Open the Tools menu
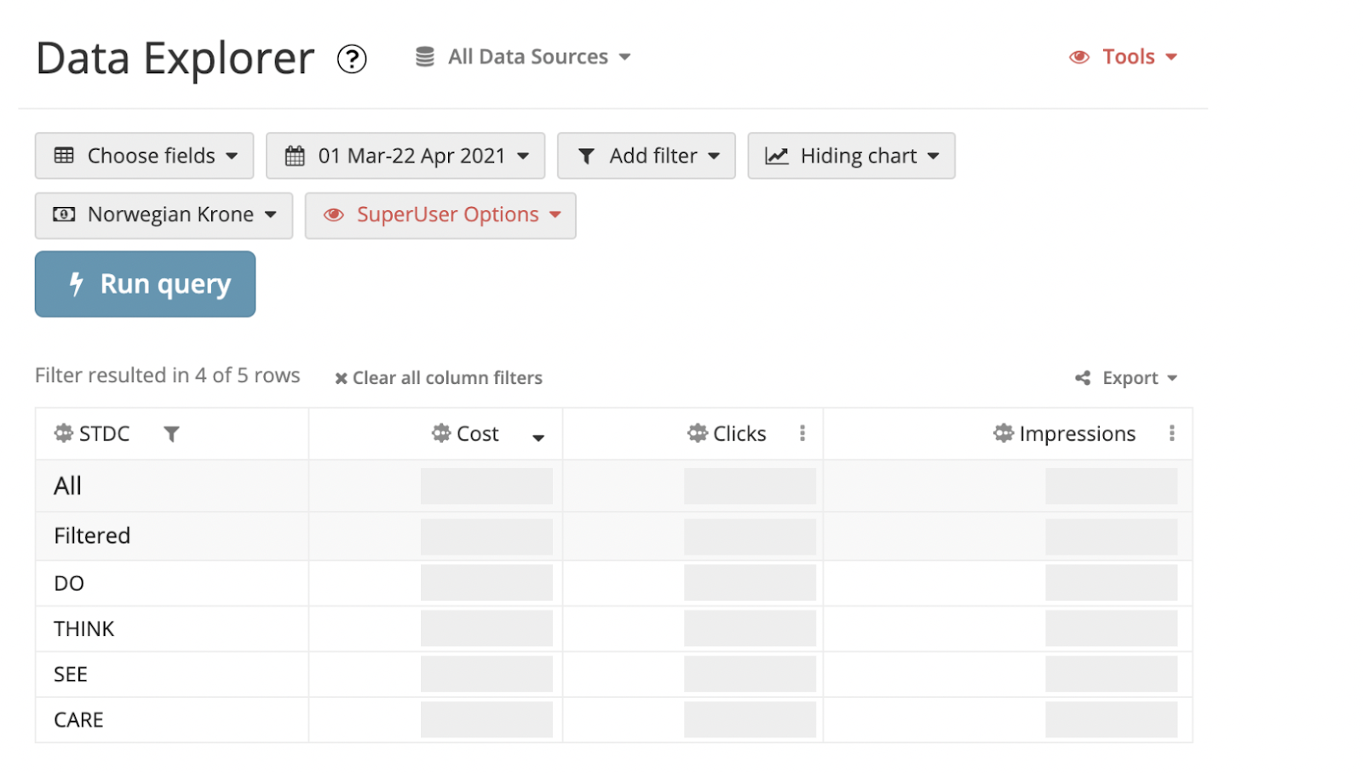Image resolution: width=1363 pixels, height=773 pixels. coord(1124,57)
